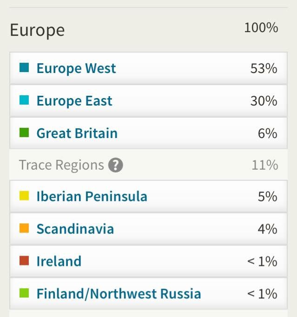The image size is (297, 317).
Task: Click the red Ireland swatch
Action: (24, 261)
